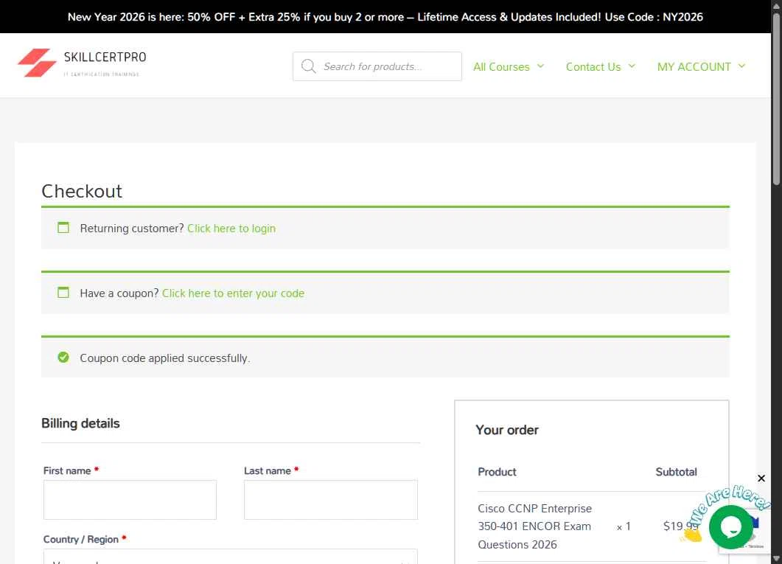
Task: Click the Cisco CCNP Enterprise product name
Action: point(534,526)
